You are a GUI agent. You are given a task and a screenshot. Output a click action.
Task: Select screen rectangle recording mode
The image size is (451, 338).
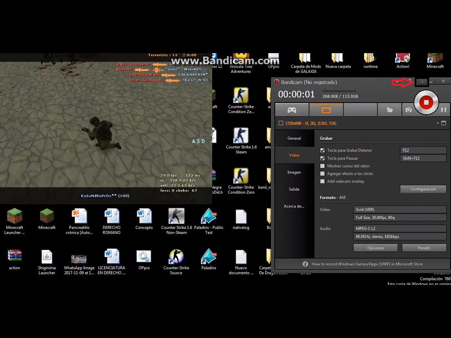tap(326, 110)
